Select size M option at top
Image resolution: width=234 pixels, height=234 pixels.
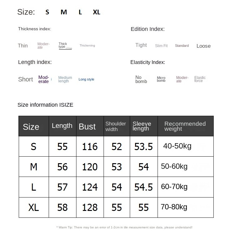click(64, 12)
